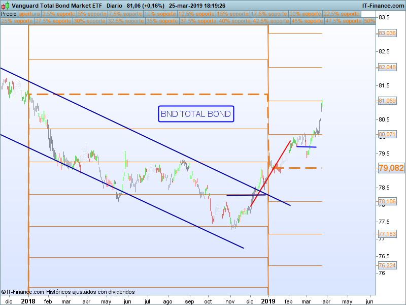Click the 76,224 price level tag
Screen dimensions: 406x305
click(387, 265)
